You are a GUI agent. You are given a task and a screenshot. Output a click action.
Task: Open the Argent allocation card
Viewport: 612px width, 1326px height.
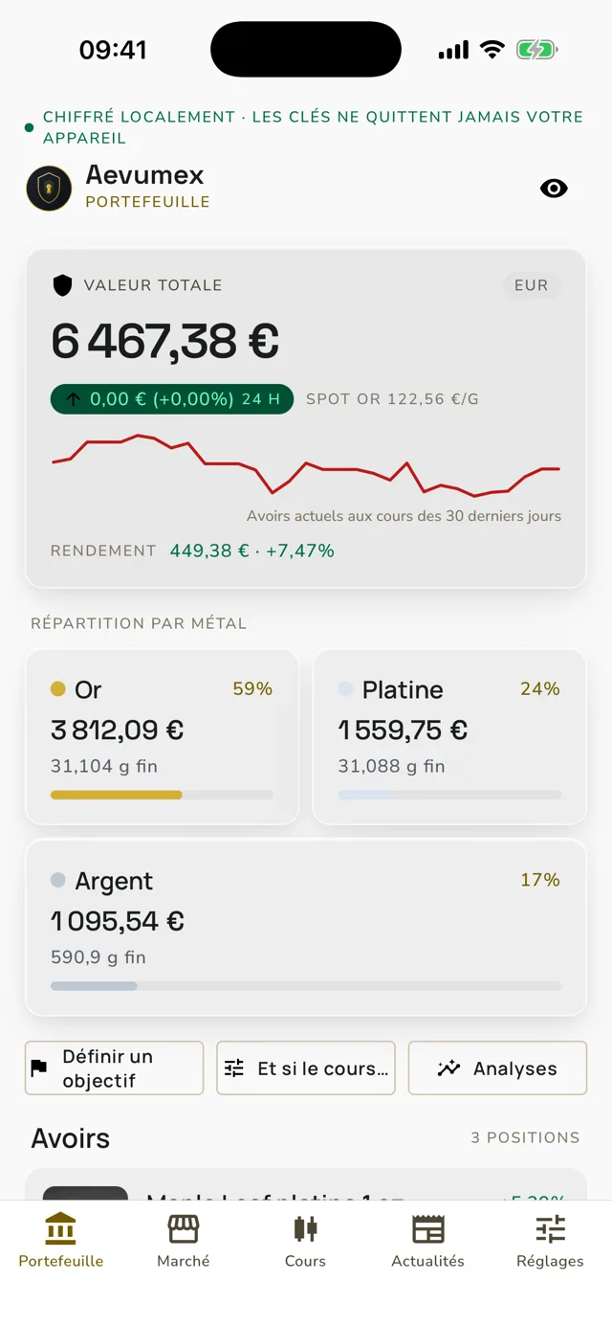click(306, 928)
